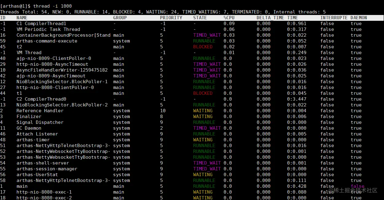Viewport: 384px width, 200px height.
Task: Click thread name 'VM Periodic Task Thread'
Action: pyautogui.click(x=48, y=29)
